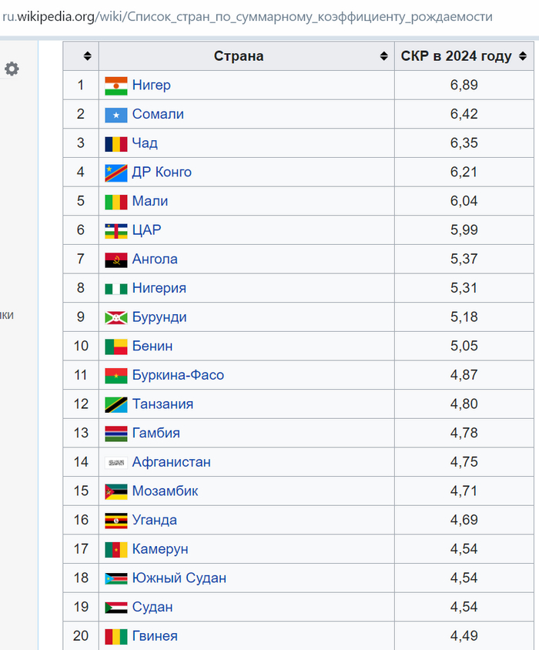Viewport: 539px width, 650px height.
Task: Click the browser address bar URL
Action: pyautogui.click(x=246, y=17)
